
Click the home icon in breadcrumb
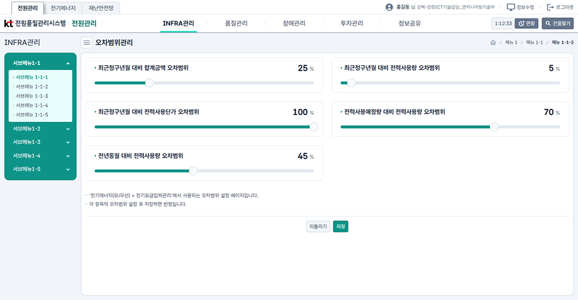pos(492,43)
